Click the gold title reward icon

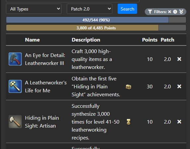pos(129,122)
